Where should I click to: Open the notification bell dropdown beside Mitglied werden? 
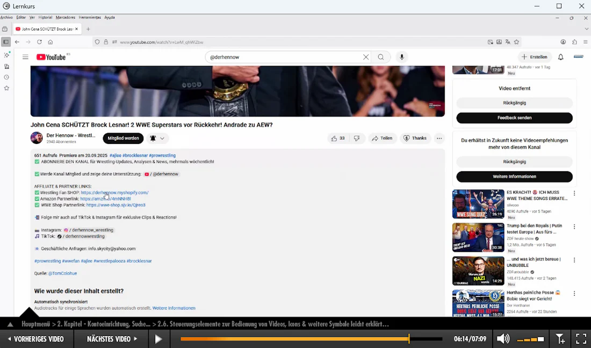(x=153, y=138)
